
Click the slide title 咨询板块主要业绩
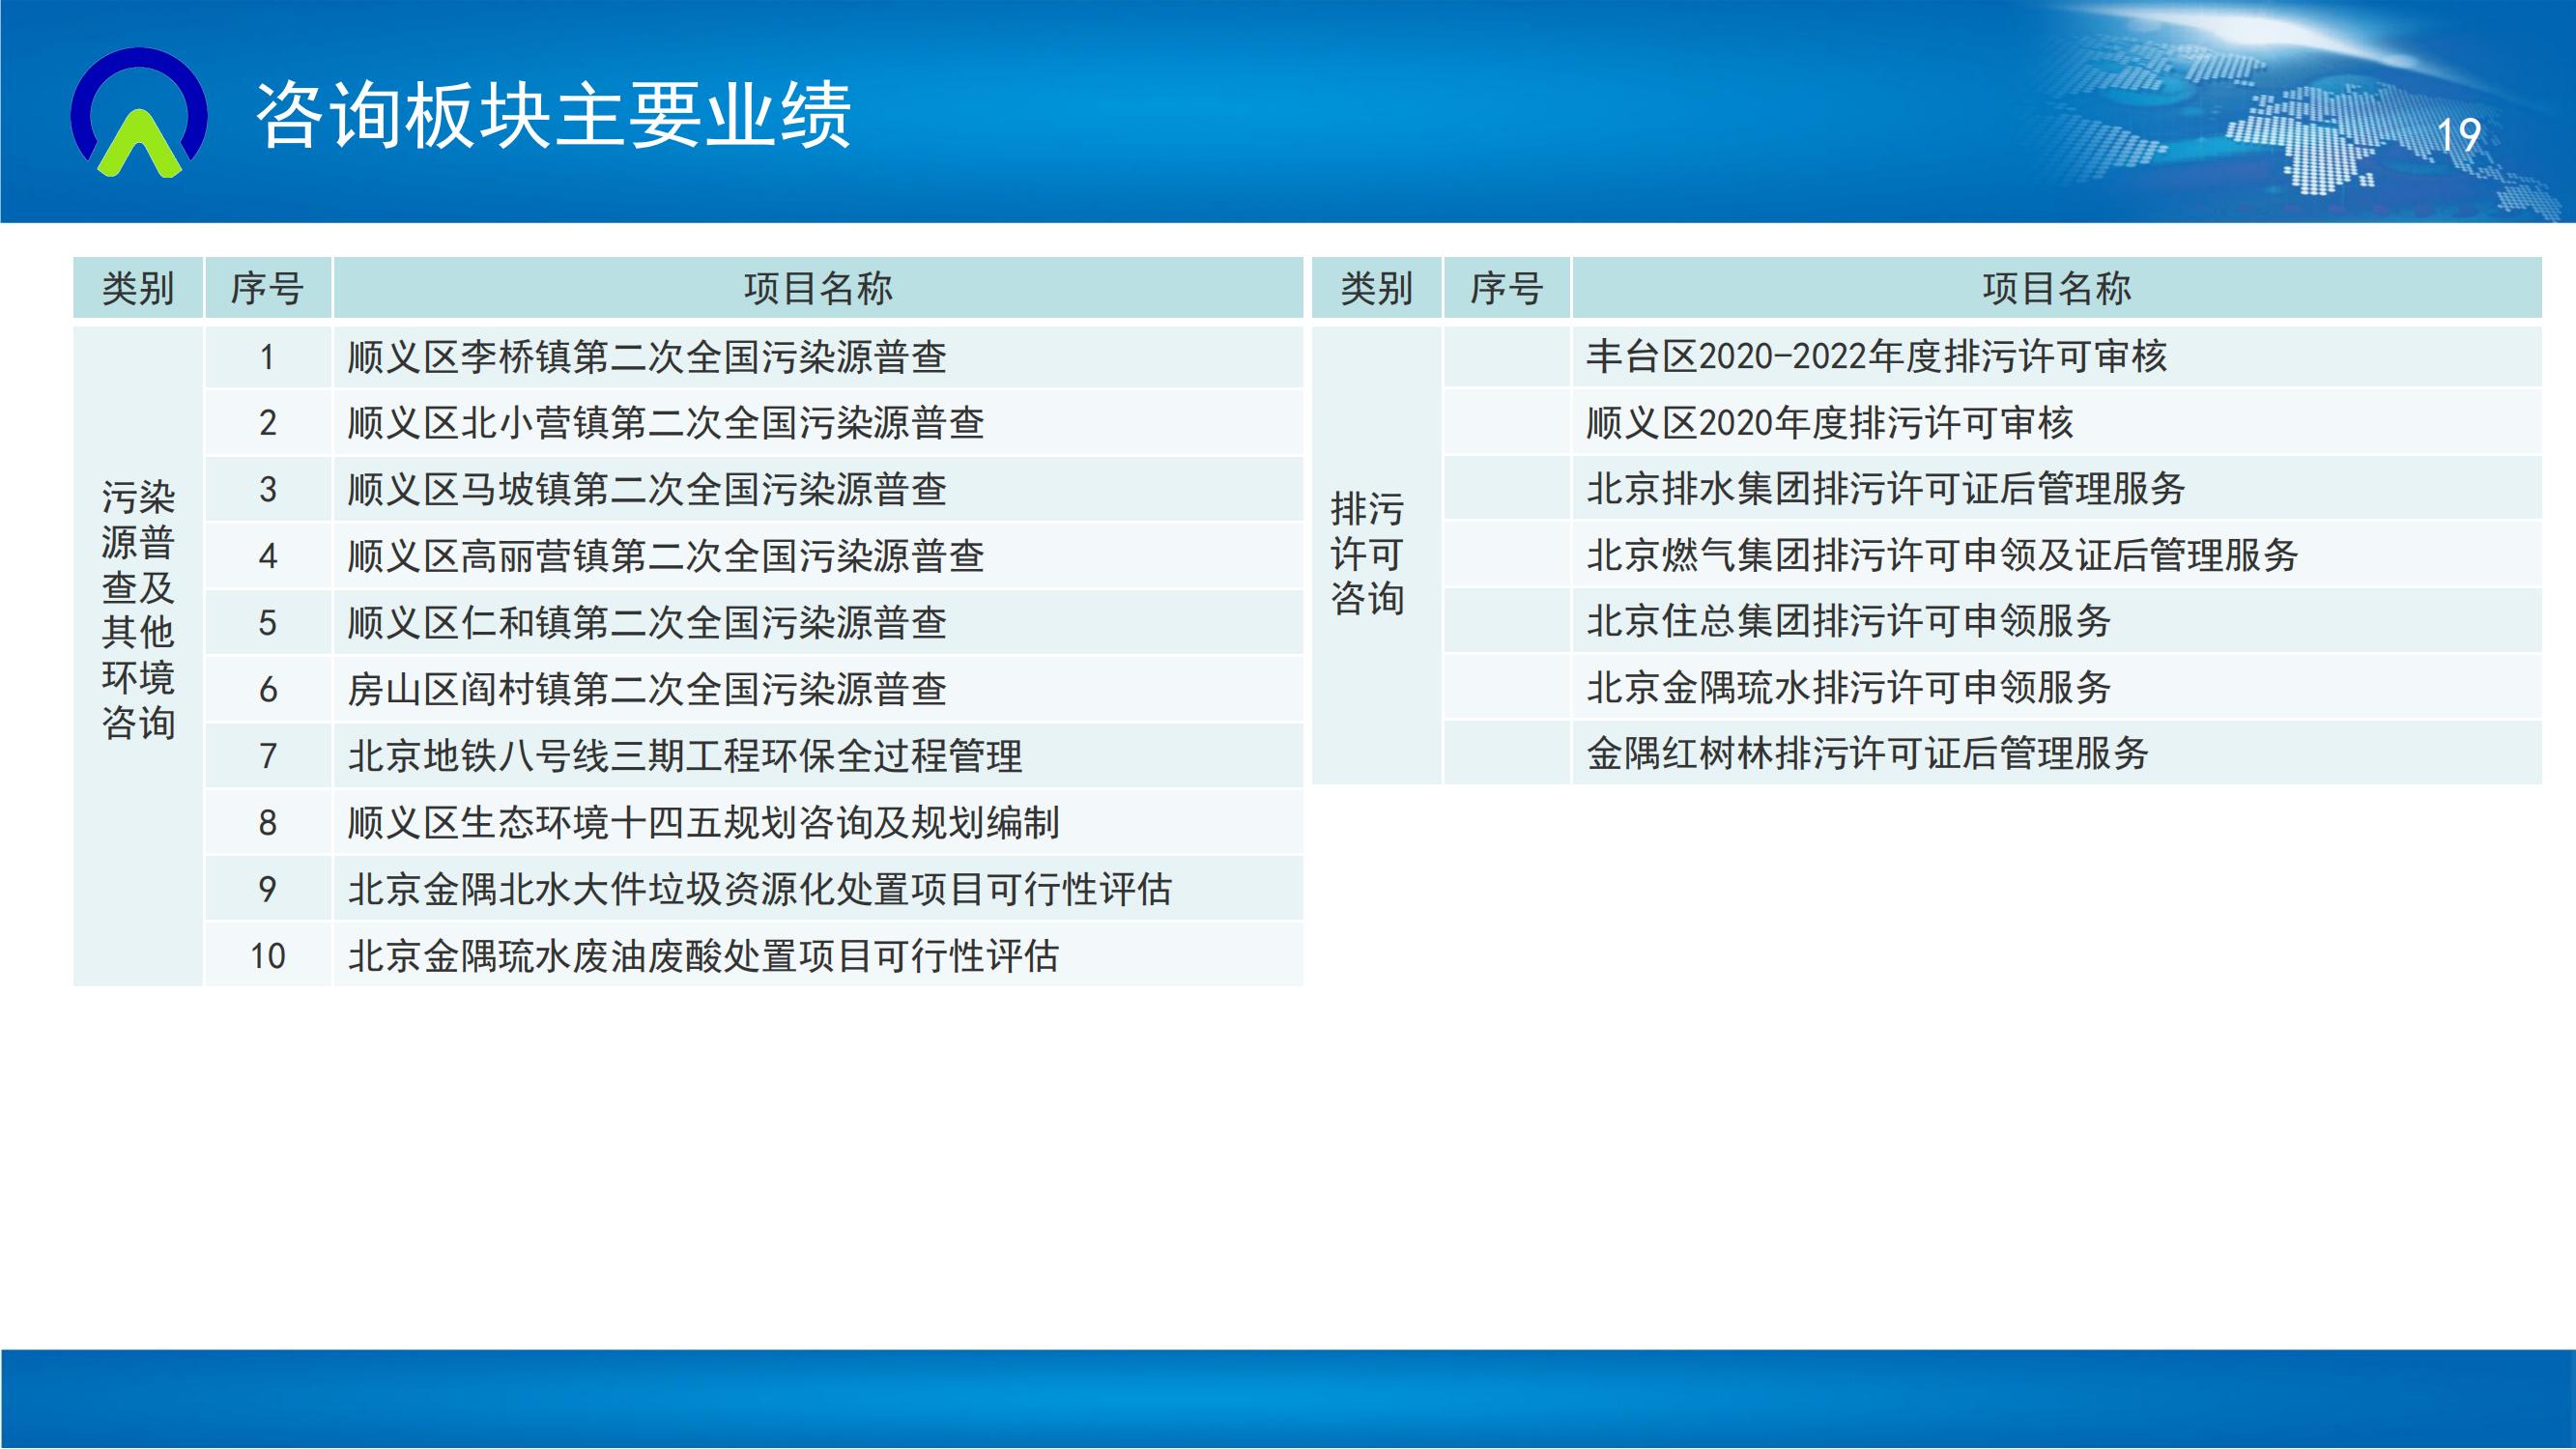pos(552,116)
